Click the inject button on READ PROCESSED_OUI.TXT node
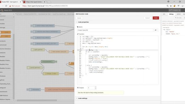The width and height of the screenshot is (185, 104). 32,44
